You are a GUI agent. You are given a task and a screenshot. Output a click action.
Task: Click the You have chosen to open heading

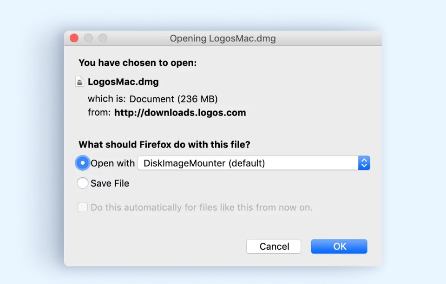coord(138,63)
